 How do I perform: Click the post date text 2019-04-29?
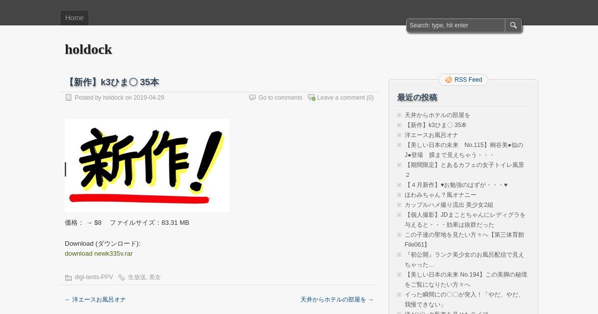(149, 98)
